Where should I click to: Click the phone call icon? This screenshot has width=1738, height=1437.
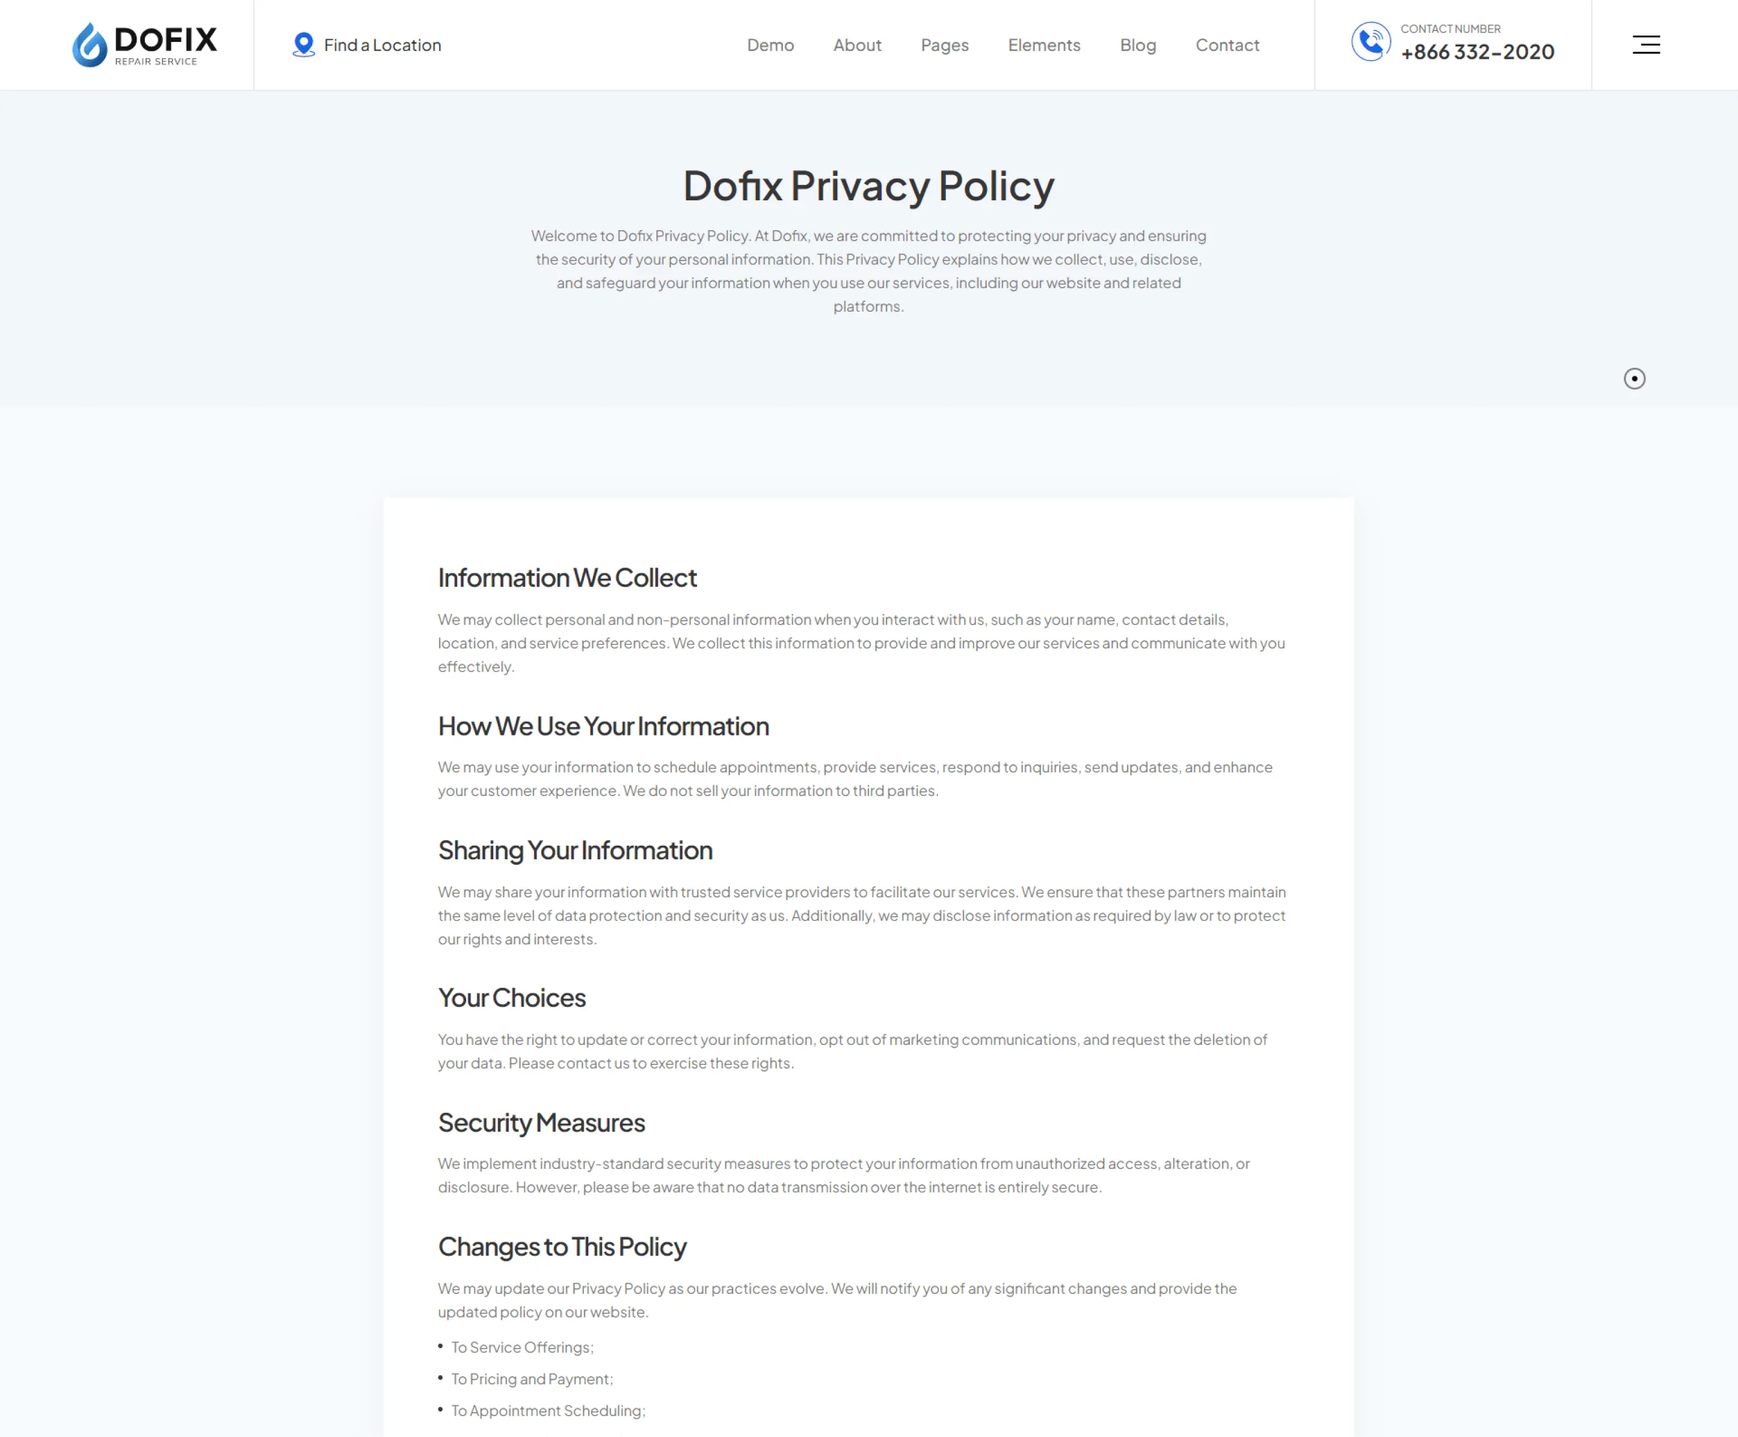click(x=1370, y=41)
